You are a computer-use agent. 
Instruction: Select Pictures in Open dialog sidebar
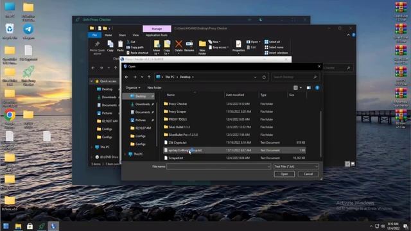point(141,120)
